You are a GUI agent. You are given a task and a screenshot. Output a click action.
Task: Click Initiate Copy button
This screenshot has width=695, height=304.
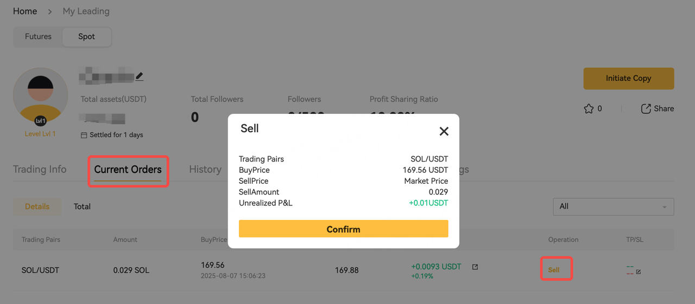click(628, 78)
